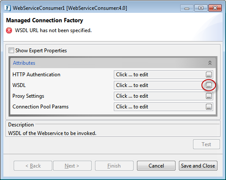Click the Save and Close button
Image resolution: width=226 pixels, height=180 pixels.
[198, 166]
